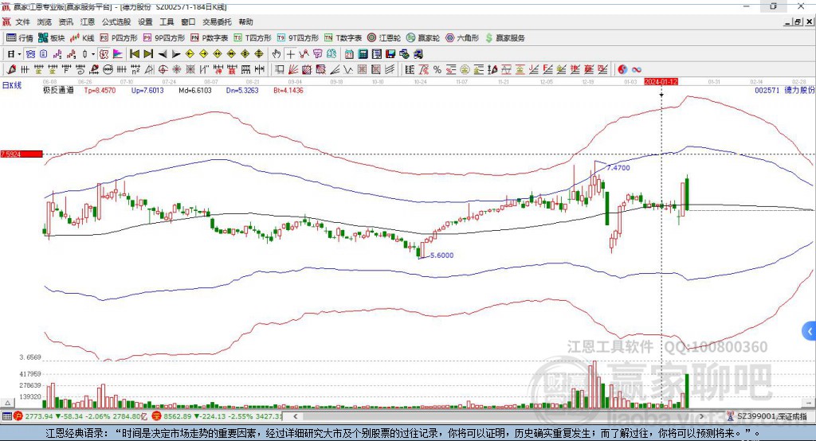
Task: Open the 浏览 menu
Action: click(x=45, y=21)
